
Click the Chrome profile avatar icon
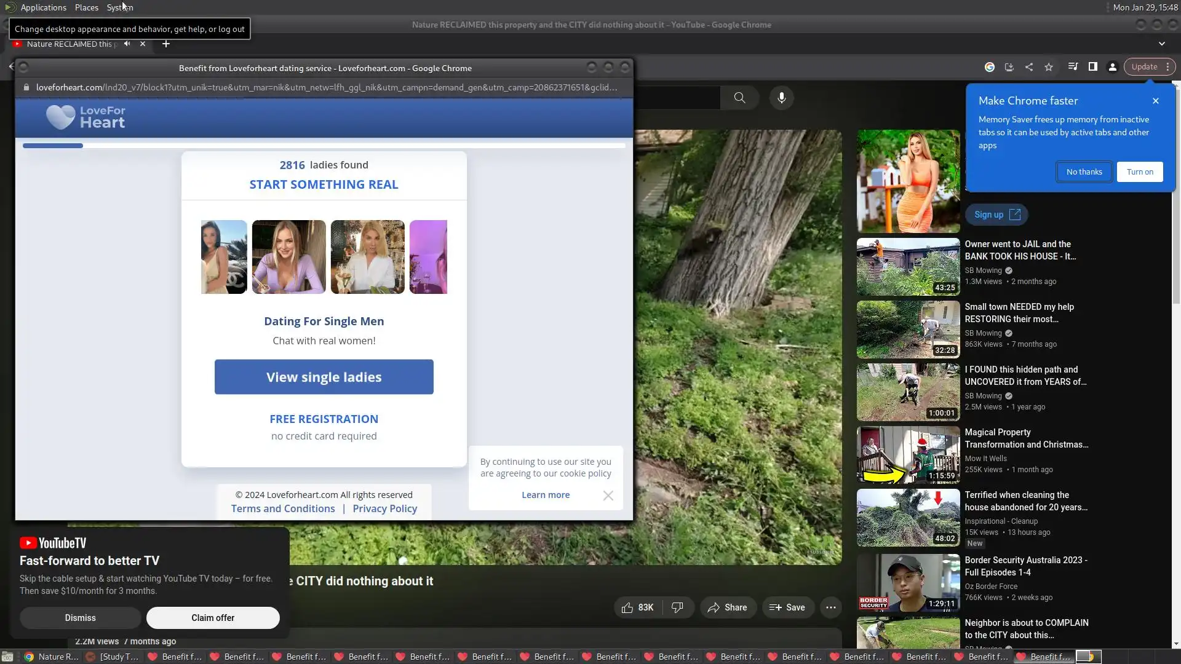coord(1113,67)
